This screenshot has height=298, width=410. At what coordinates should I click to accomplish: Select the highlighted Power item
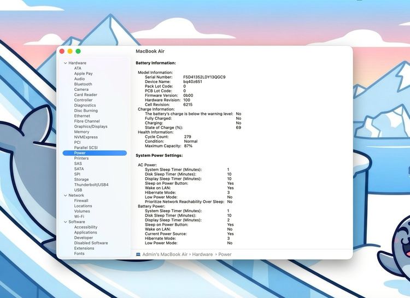[95, 153]
